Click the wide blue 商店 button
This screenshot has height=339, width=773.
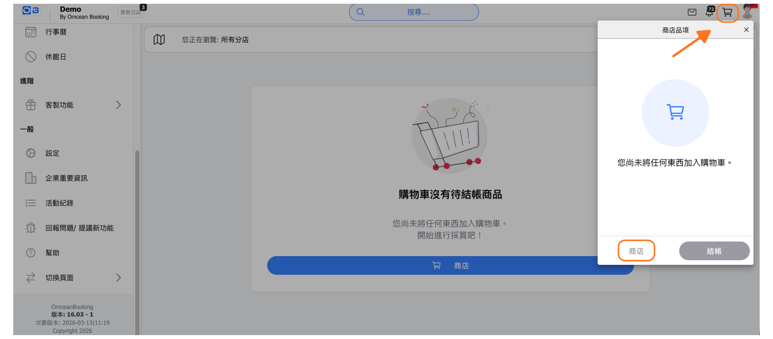[x=430, y=266]
